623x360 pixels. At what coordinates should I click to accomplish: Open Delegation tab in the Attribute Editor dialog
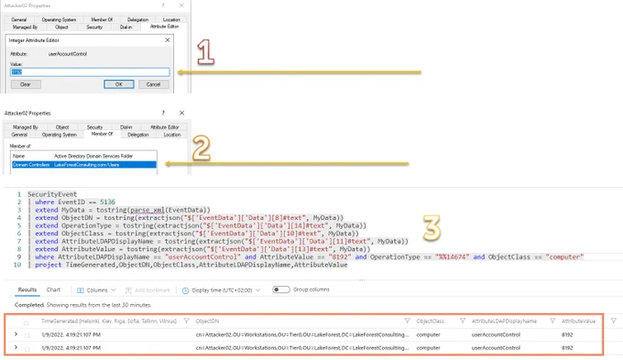(x=137, y=19)
